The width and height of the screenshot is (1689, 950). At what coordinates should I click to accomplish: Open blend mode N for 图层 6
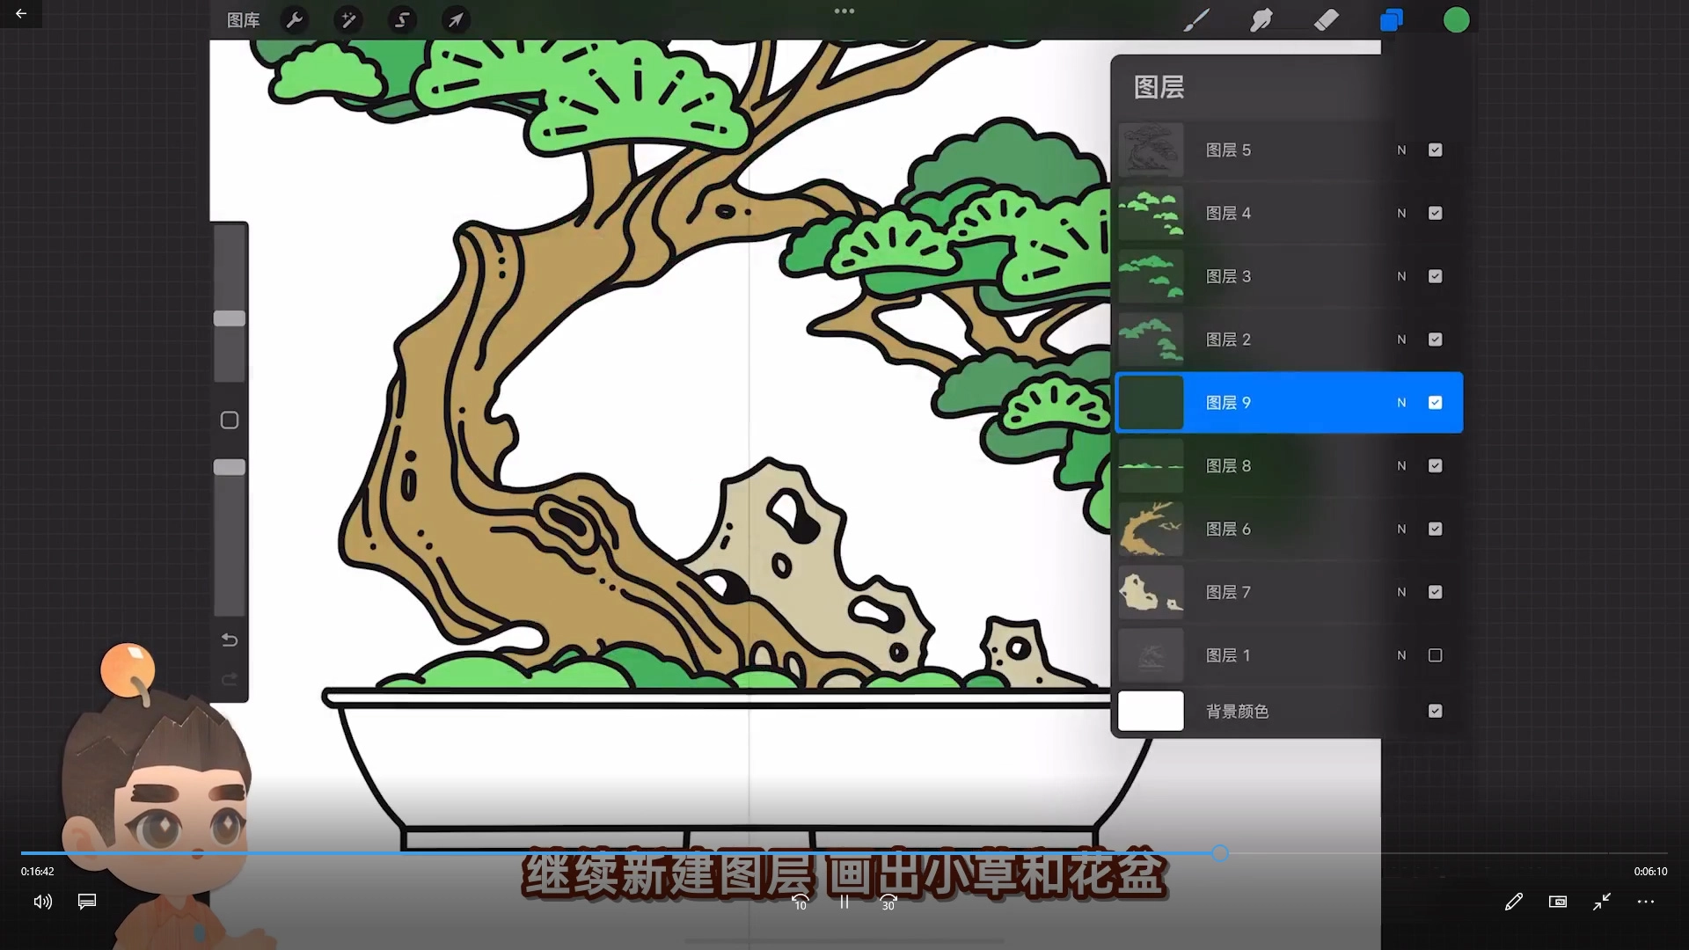click(1401, 530)
